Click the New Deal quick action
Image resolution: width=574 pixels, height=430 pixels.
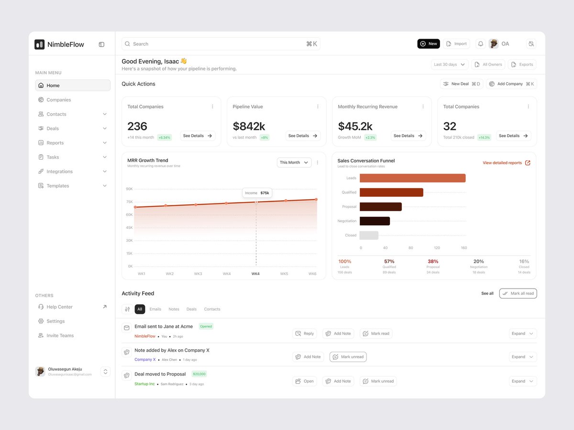[x=462, y=84]
